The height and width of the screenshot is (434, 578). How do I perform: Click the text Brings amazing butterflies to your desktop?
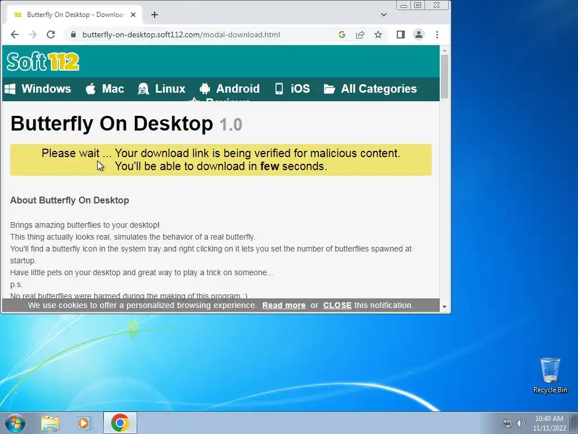point(85,225)
